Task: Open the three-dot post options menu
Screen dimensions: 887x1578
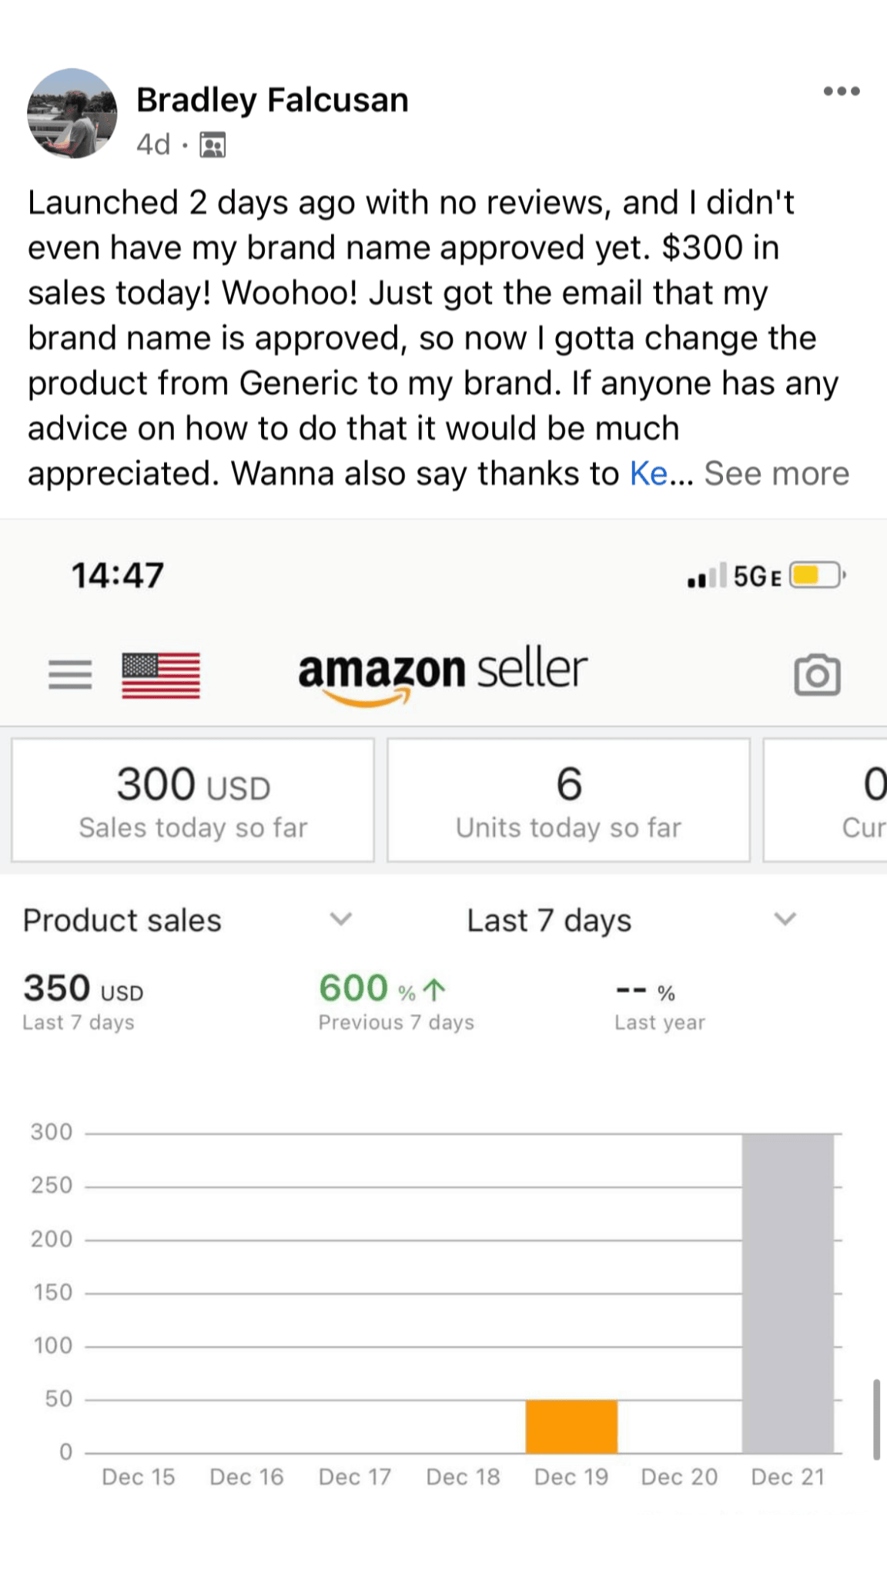Action: (841, 92)
